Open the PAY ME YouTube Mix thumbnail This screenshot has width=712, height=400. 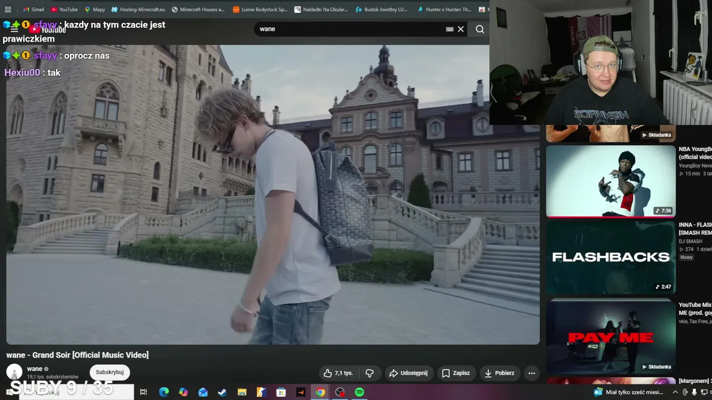tap(611, 337)
